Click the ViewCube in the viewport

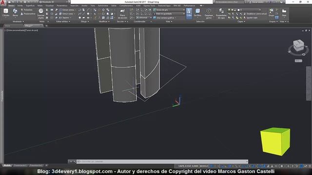tap(298, 45)
